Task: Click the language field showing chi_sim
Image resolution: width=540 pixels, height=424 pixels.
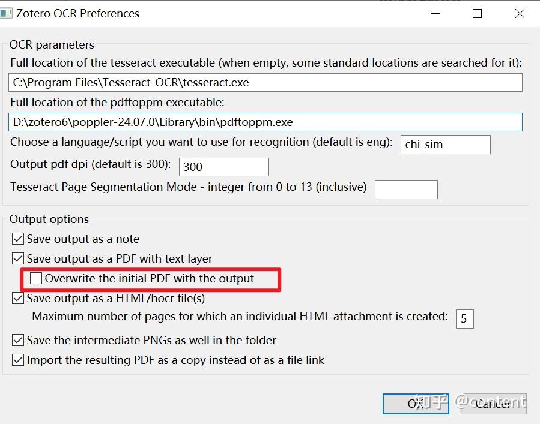Action: (445, 144)
